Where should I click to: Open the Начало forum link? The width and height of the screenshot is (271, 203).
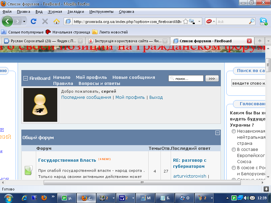[62, 77]
